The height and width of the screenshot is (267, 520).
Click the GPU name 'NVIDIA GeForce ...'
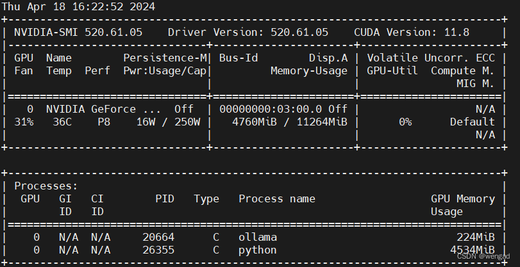[103, 109]
